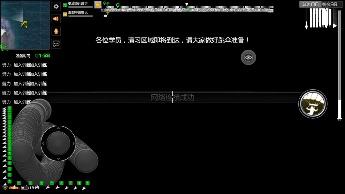Open the settings gear menu
This screenshot has height=194, width=345.
(56, 6)
